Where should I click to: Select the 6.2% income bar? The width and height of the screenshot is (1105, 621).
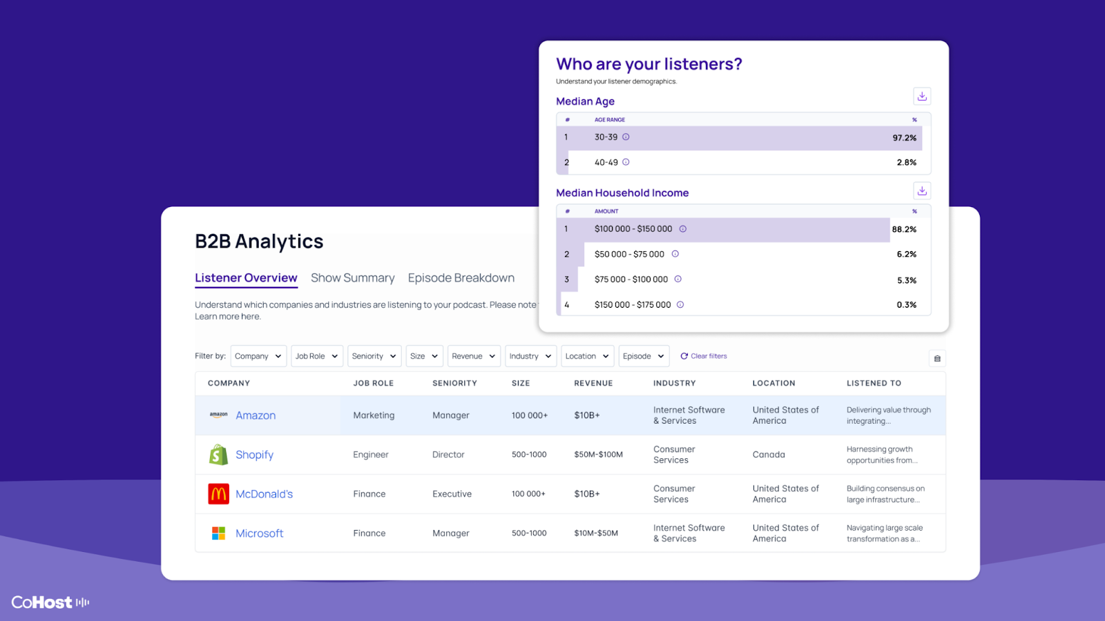pos(570,255)
